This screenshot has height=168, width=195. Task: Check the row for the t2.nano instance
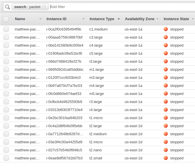(x=6, y=150)
